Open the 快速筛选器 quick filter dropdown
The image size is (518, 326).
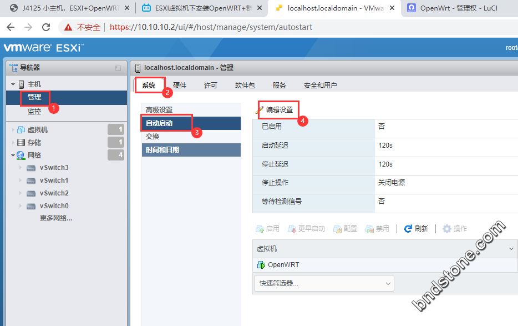coord(324,283)
